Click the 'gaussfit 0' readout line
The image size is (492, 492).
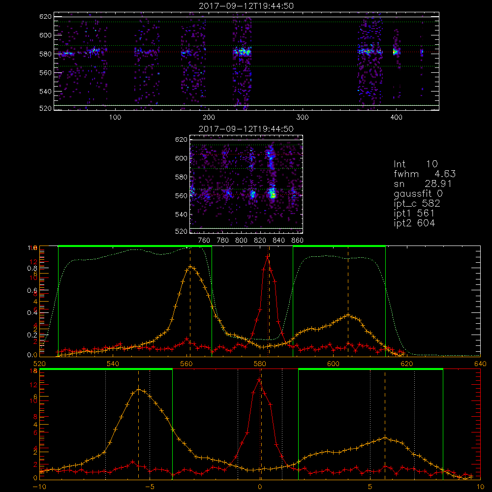(x=418, y=193)
